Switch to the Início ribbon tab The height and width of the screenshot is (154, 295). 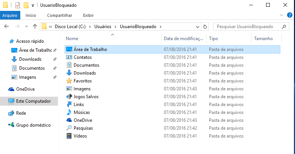31,15
